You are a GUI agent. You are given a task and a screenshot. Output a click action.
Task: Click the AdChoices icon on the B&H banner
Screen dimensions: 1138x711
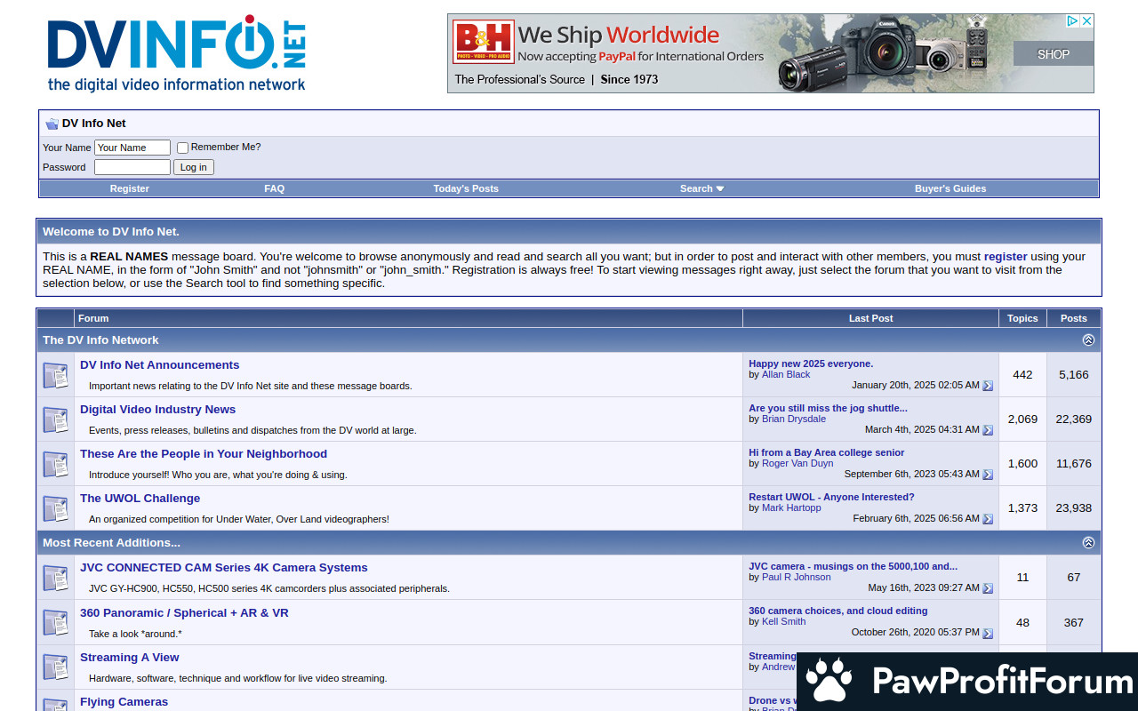(x=1073, y=20)
